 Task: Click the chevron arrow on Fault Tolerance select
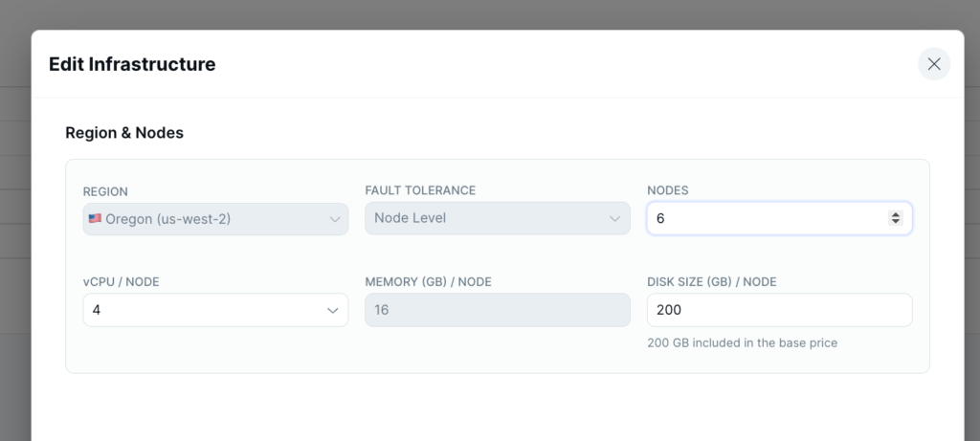click(616, 219)
